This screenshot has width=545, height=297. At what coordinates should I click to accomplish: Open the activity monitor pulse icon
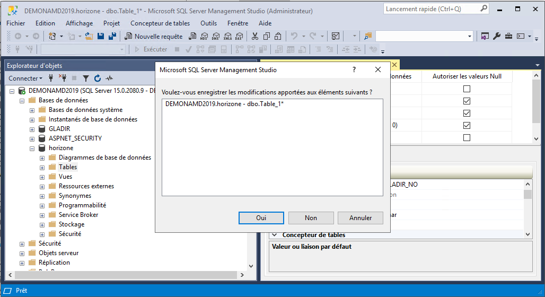[x=109, y=78]
